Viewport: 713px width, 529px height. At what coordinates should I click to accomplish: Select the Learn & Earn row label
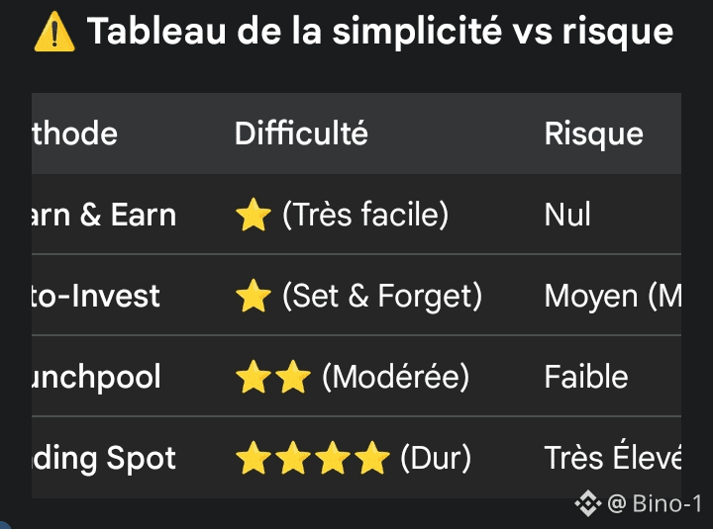[x=104, y=215]
